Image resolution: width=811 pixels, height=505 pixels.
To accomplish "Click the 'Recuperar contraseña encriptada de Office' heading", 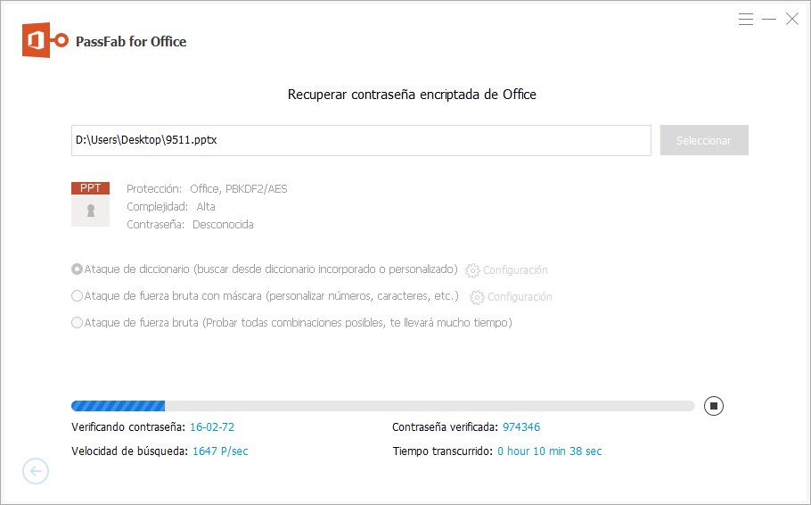I will tap(412, 95).
